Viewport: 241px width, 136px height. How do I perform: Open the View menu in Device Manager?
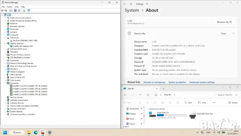pos(17,7)
